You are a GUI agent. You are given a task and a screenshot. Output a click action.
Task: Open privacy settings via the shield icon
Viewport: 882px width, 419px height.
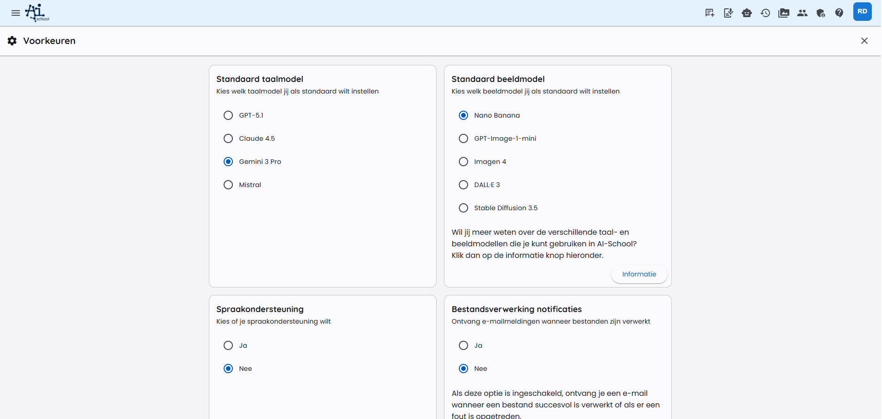pos(821,13)
